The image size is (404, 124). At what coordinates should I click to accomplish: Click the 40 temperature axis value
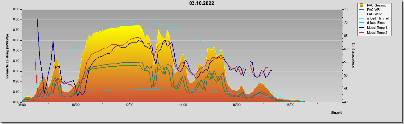346,102
